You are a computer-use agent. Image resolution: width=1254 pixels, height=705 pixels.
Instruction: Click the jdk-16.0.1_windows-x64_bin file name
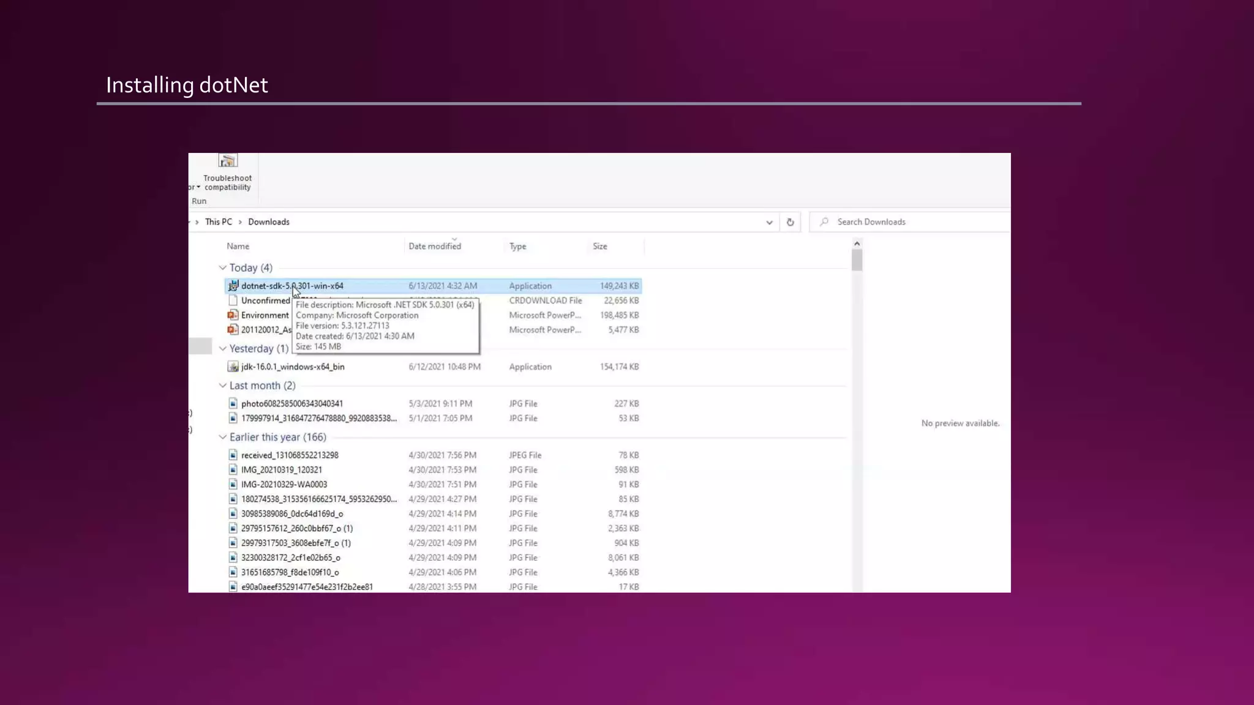(x=293, y=367)
